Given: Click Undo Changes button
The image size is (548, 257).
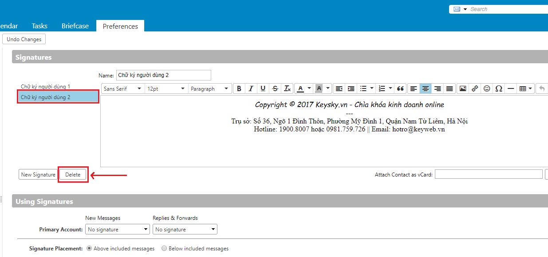Looking at the screenshot, I should 24,39.
